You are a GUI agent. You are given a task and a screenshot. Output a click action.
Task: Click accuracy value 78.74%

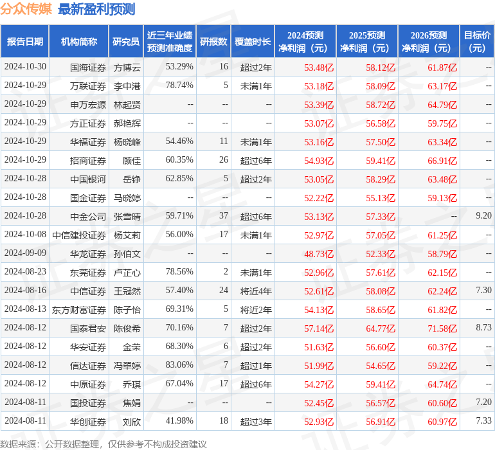(179, 85)
